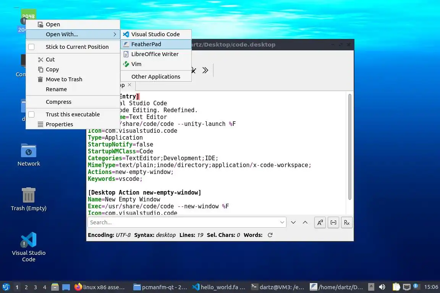Click the removable media eject tray icon
This screenshot has width=440, height=293.
pos(371,287)
